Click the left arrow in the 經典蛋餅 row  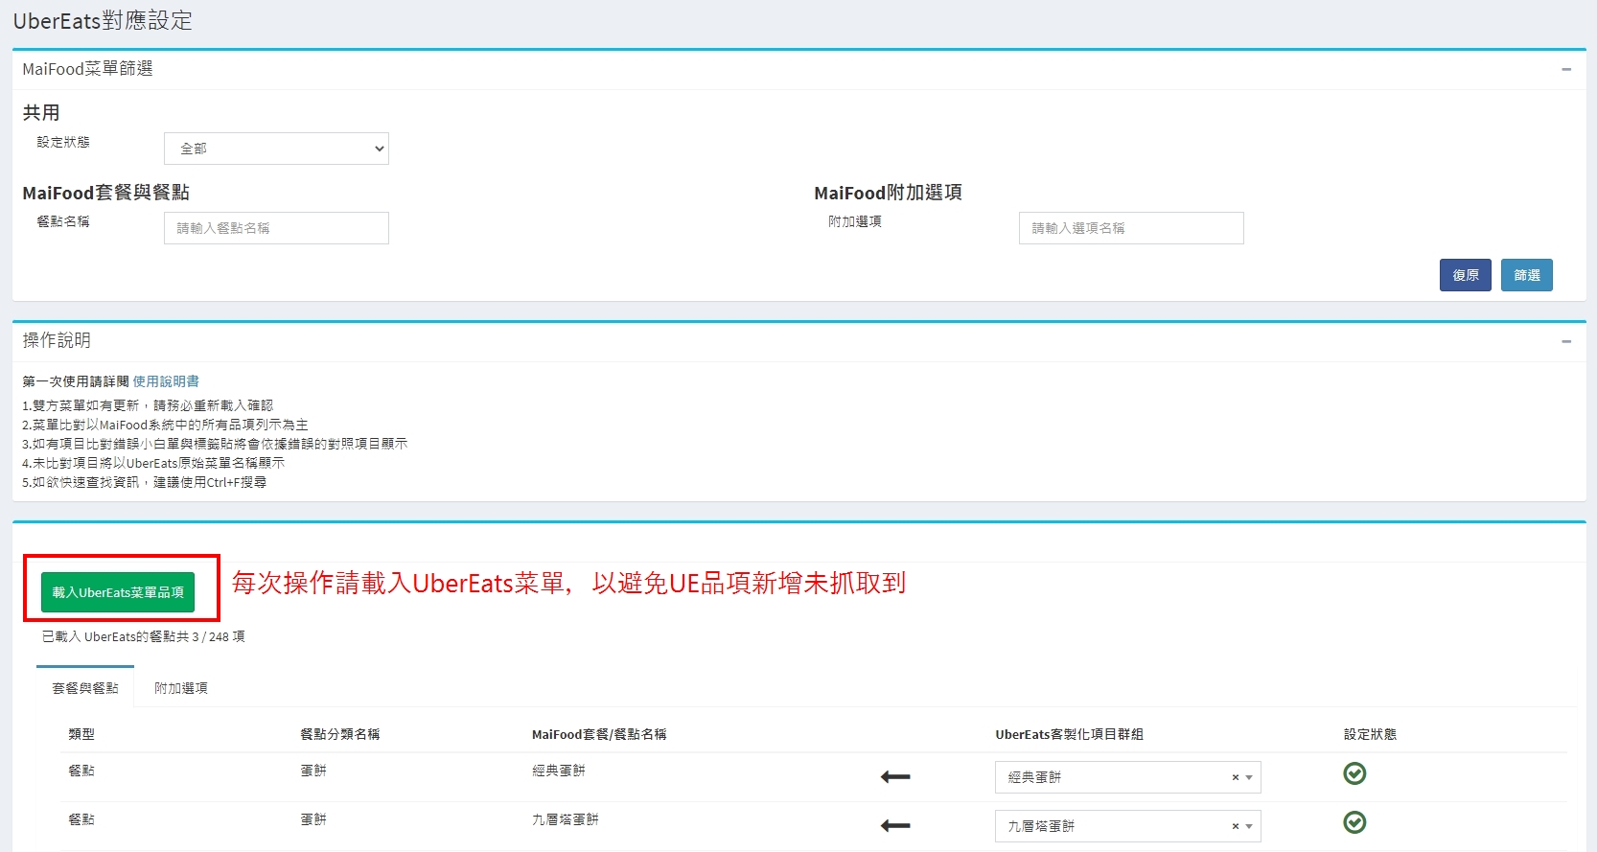894,777
